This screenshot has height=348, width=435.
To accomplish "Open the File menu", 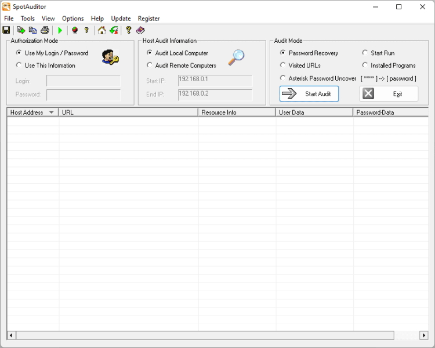I will point(9,19).
